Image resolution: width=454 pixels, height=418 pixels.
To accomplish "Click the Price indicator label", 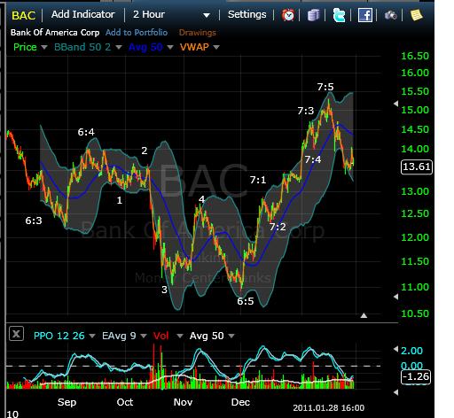I will (25, 47).
